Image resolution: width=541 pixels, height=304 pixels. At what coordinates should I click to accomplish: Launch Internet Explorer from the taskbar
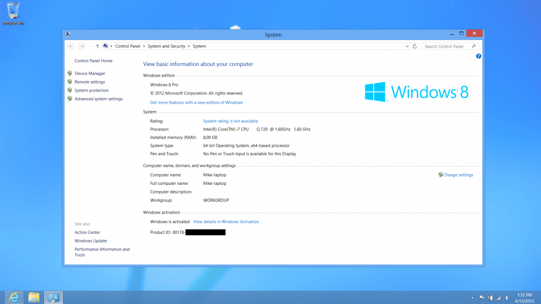14,298
